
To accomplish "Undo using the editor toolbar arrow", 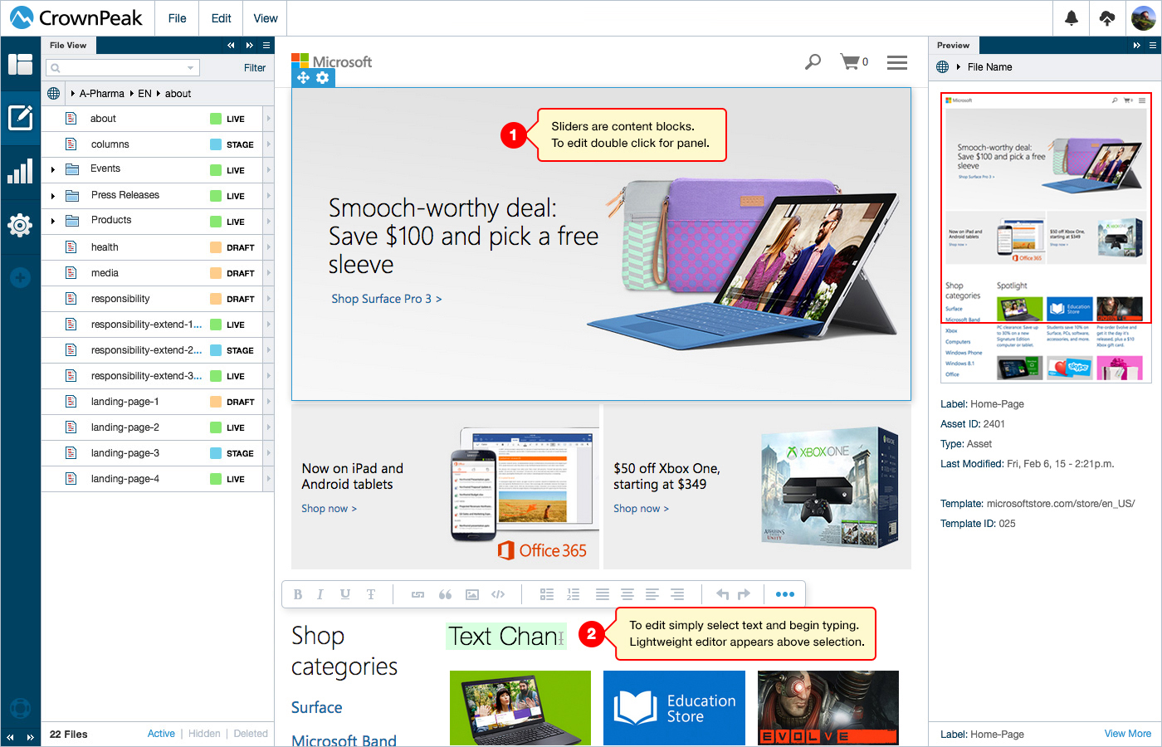I will click(x=722, y=594).
